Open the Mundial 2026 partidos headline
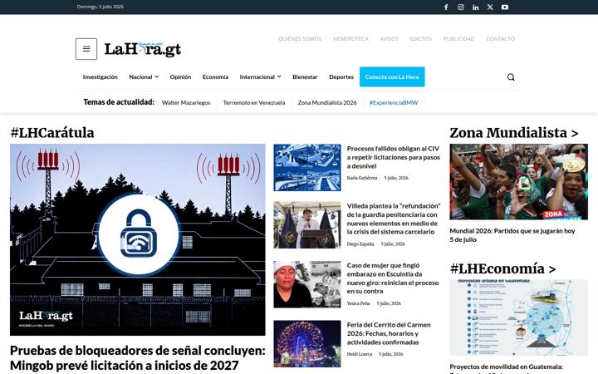This screenshot has width=598, height=374. (512, 235)
